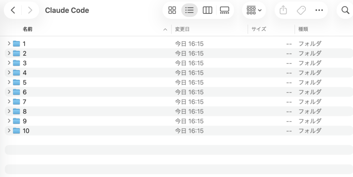This screenshot has height=177, width=353.
Task: Sort by the サイズ column header
Action: click(259, 29)
